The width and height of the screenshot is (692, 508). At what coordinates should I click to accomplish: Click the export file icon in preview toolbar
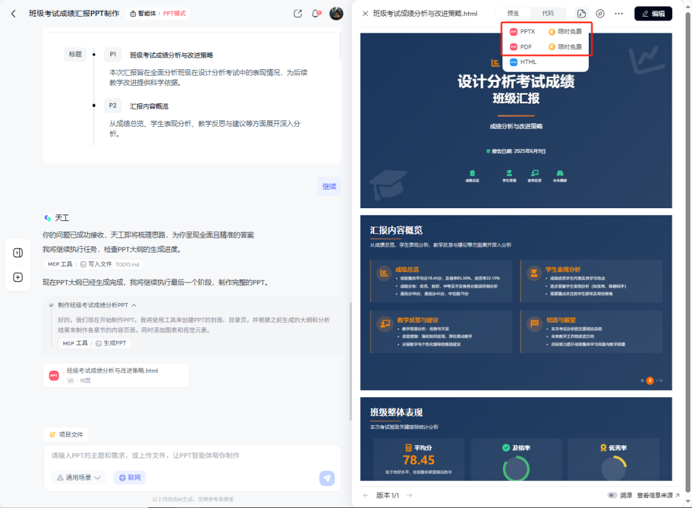[x=581, y=13]
